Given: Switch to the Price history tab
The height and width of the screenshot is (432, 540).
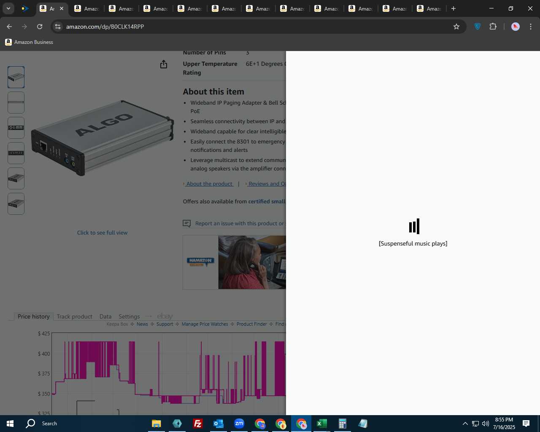Looking at the screenshot, I should pos(33,316).
